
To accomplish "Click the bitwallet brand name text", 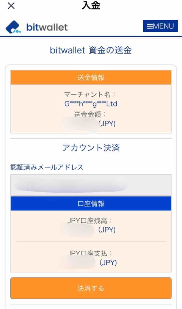I will pyautogui.click(x=47, y=27).
